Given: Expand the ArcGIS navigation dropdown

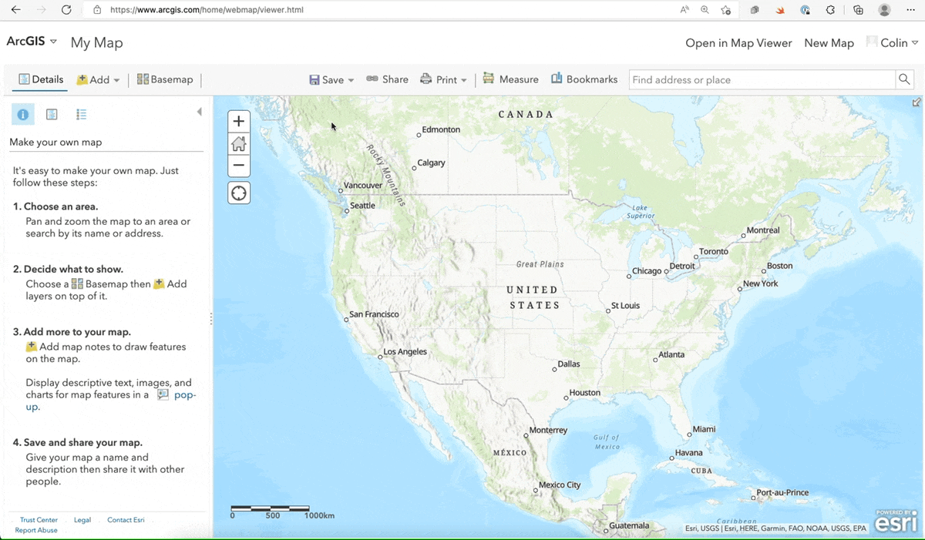Looking at the screenshot, I should pyautogui.click(x=32, y=42).
